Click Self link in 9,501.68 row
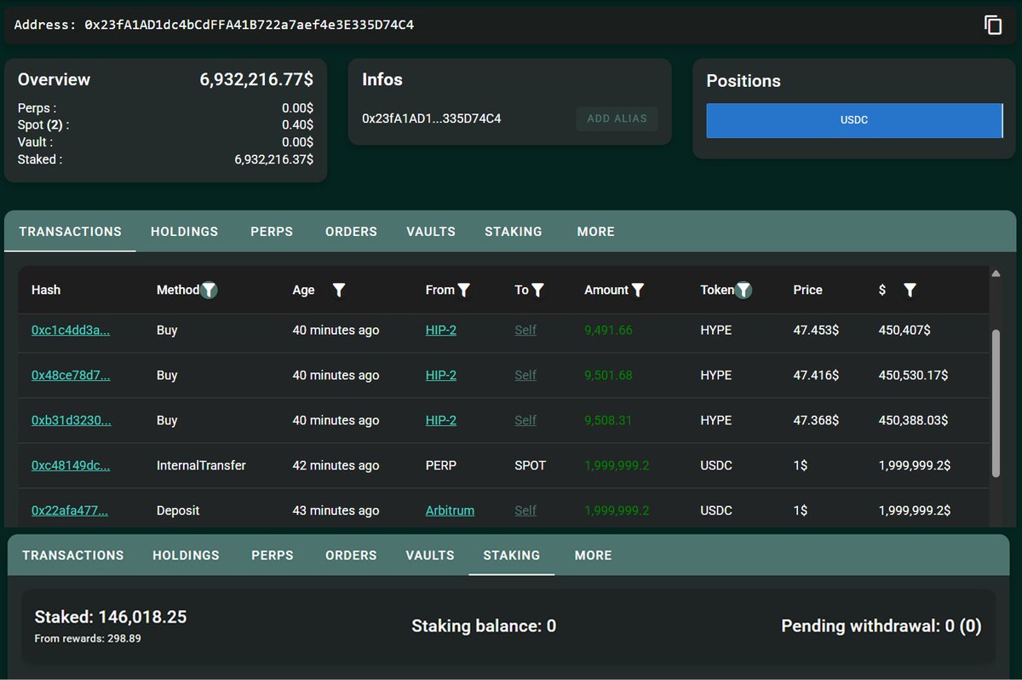1022x680 pixels. point(525,376)
